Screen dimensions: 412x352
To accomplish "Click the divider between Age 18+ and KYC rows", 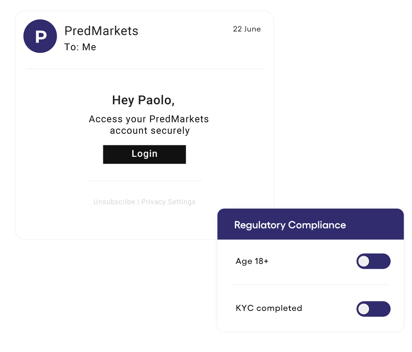I will tap(310, 285).
